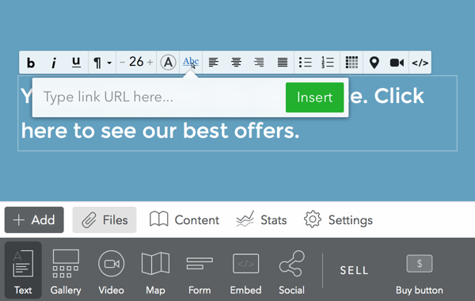Open the paragraph style dropdown
475x301 pixels.
pos(102,63)
